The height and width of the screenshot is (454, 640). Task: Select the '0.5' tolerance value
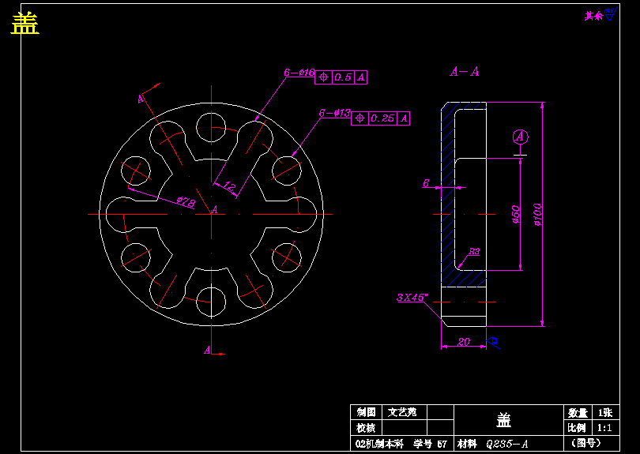pyautogui.click(x=343, y=77)
